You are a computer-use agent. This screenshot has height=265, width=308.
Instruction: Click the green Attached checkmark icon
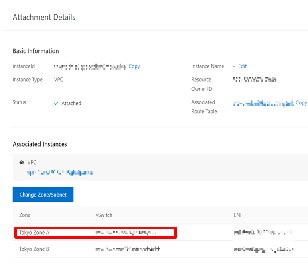[56, 103]
